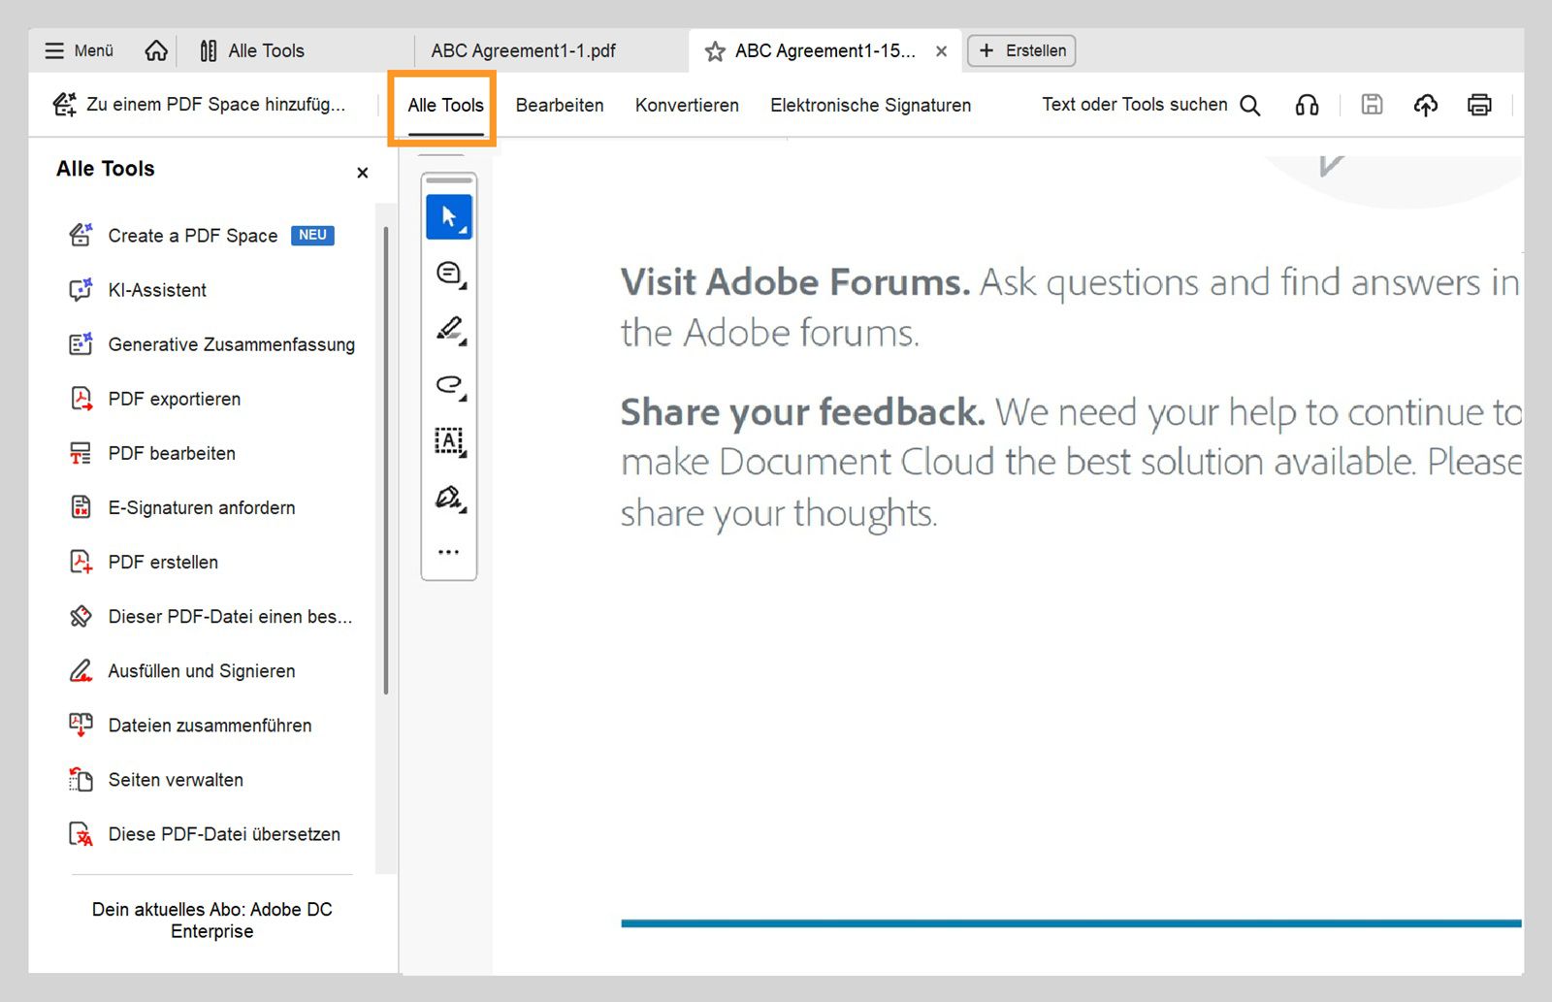
Task: Open PDF exportieren from the tools list
Action: tap(175, 399)
